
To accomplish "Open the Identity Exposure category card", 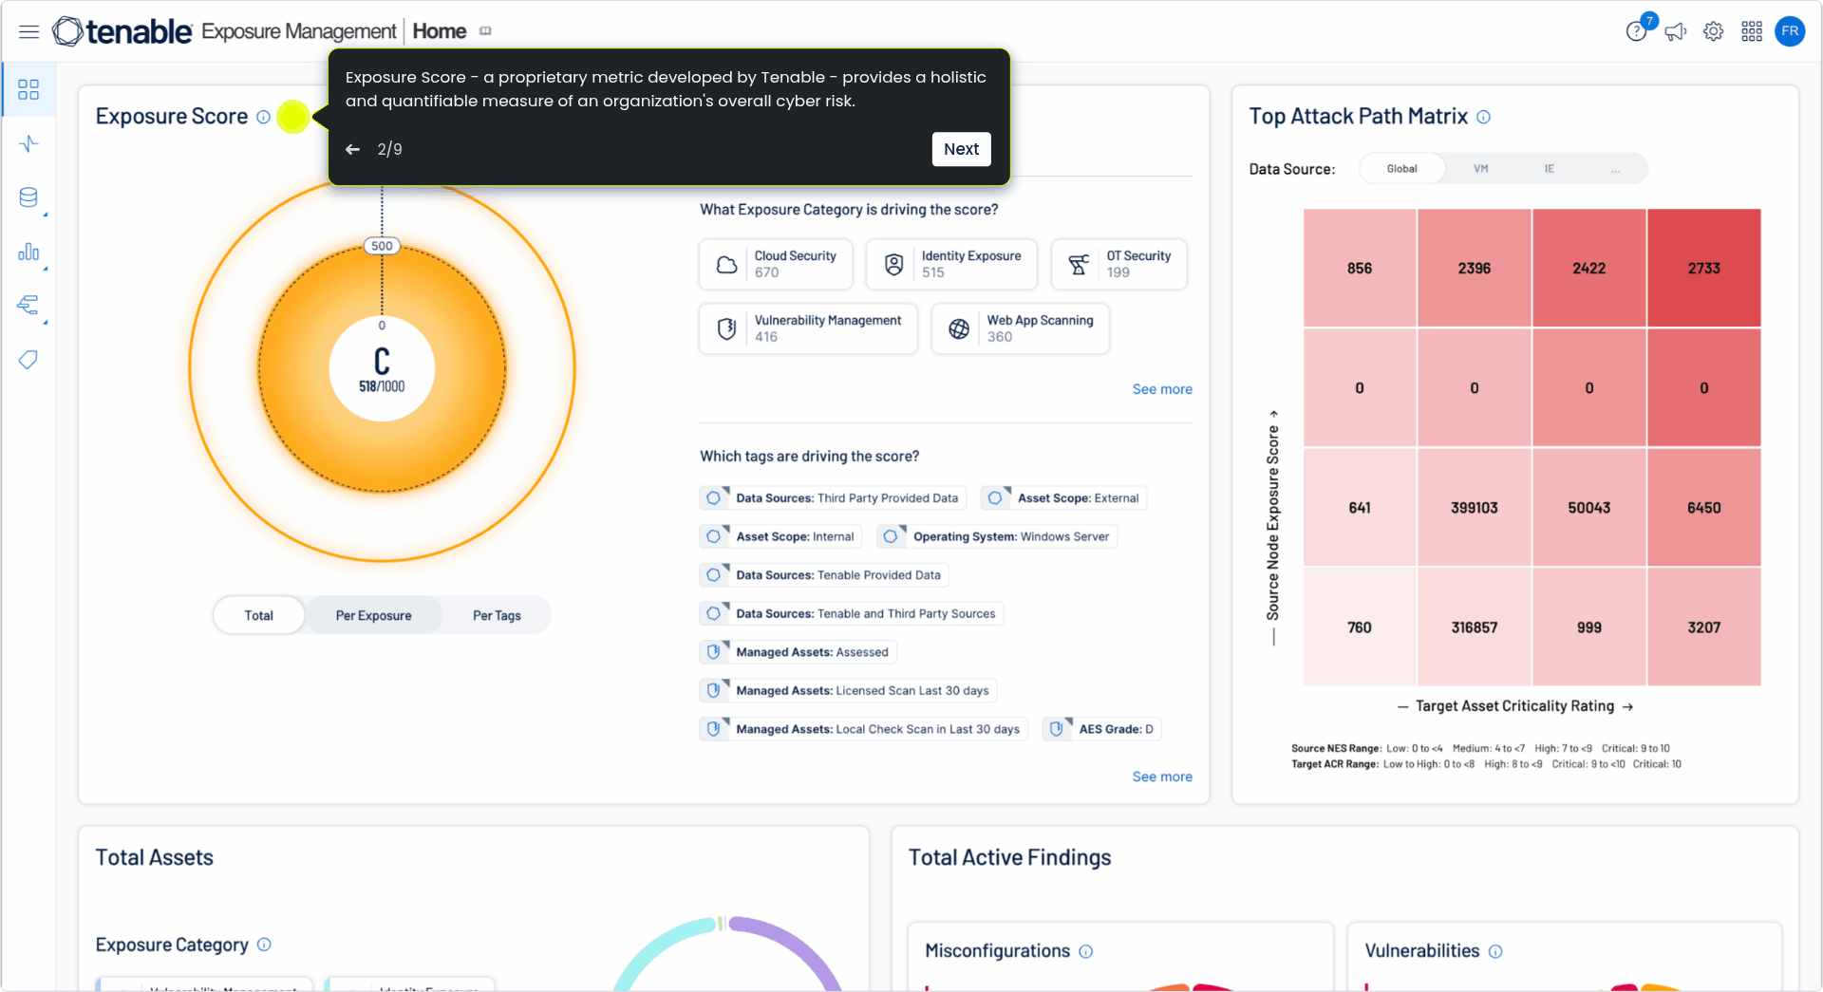I will pyautogui.click(x=951, y=264).
